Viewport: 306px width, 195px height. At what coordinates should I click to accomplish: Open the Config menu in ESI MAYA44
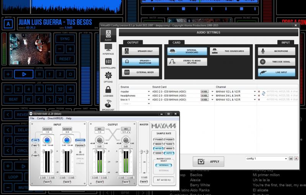41,118
